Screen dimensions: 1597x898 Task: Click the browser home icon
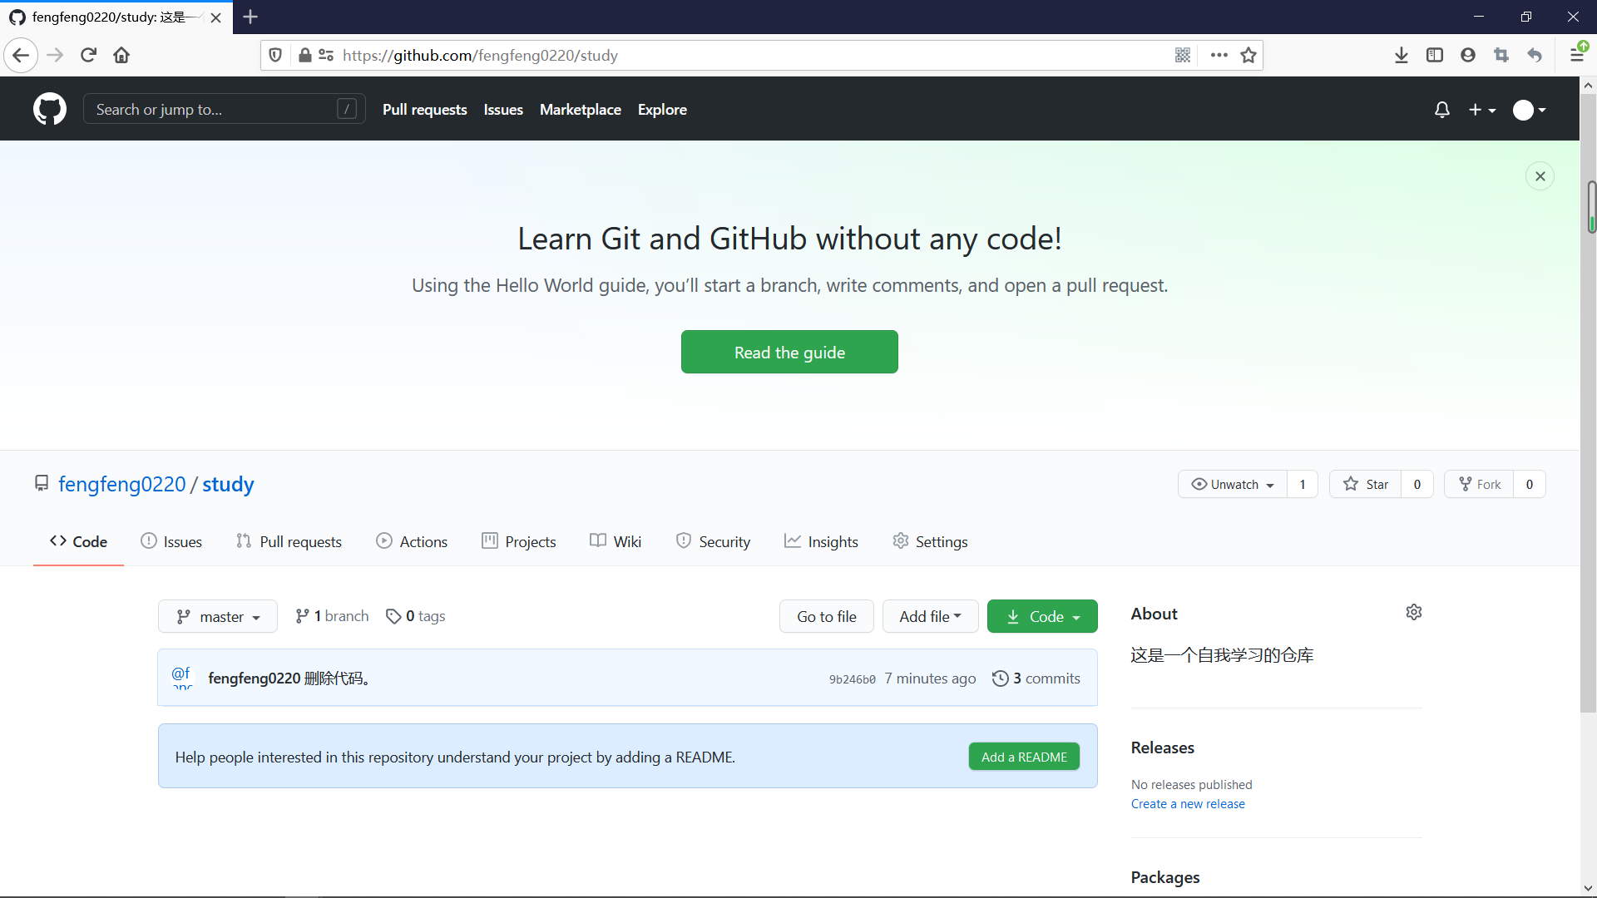click(121, 56)
